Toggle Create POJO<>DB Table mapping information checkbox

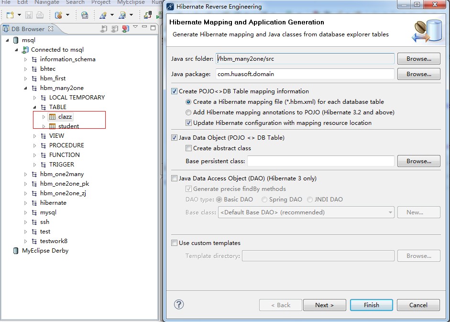tap(174, 91)
